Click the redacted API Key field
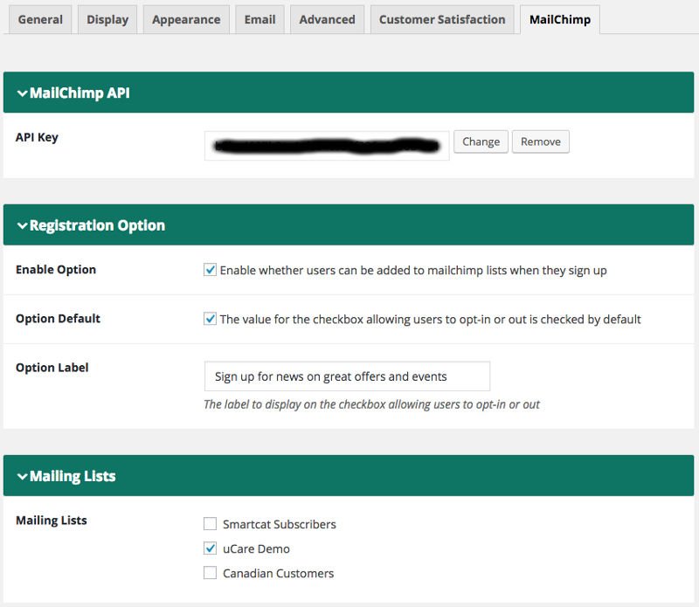This screenshot has height=607, width=699. coord(327,146)
